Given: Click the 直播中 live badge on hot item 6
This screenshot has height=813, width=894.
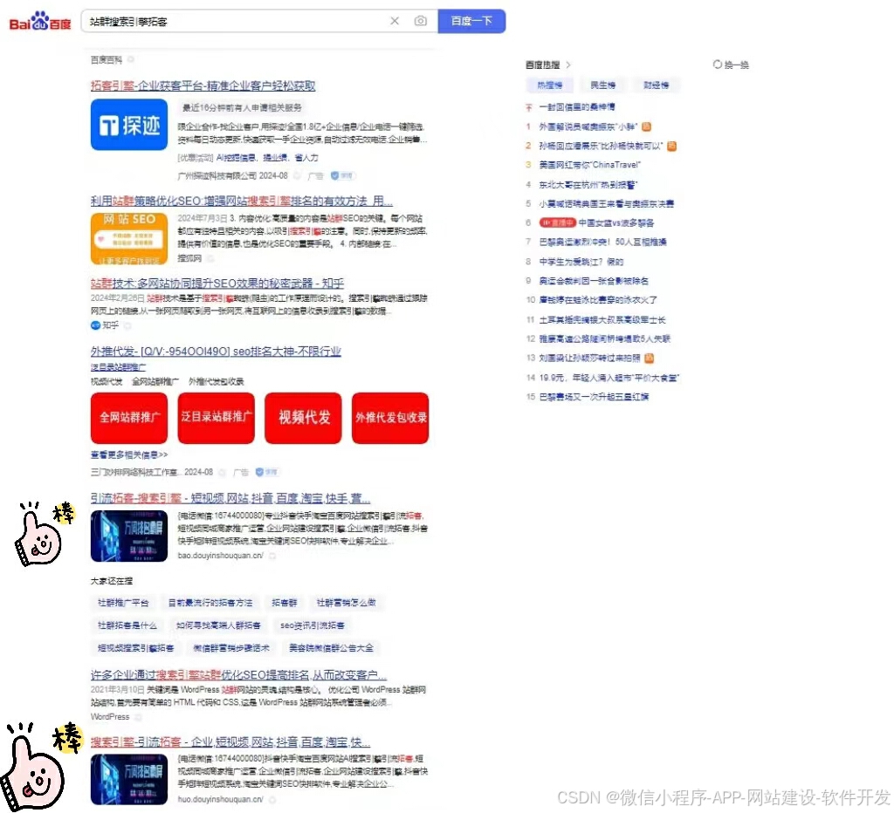Looking at the screenshot, I should (x=557, y=222).
